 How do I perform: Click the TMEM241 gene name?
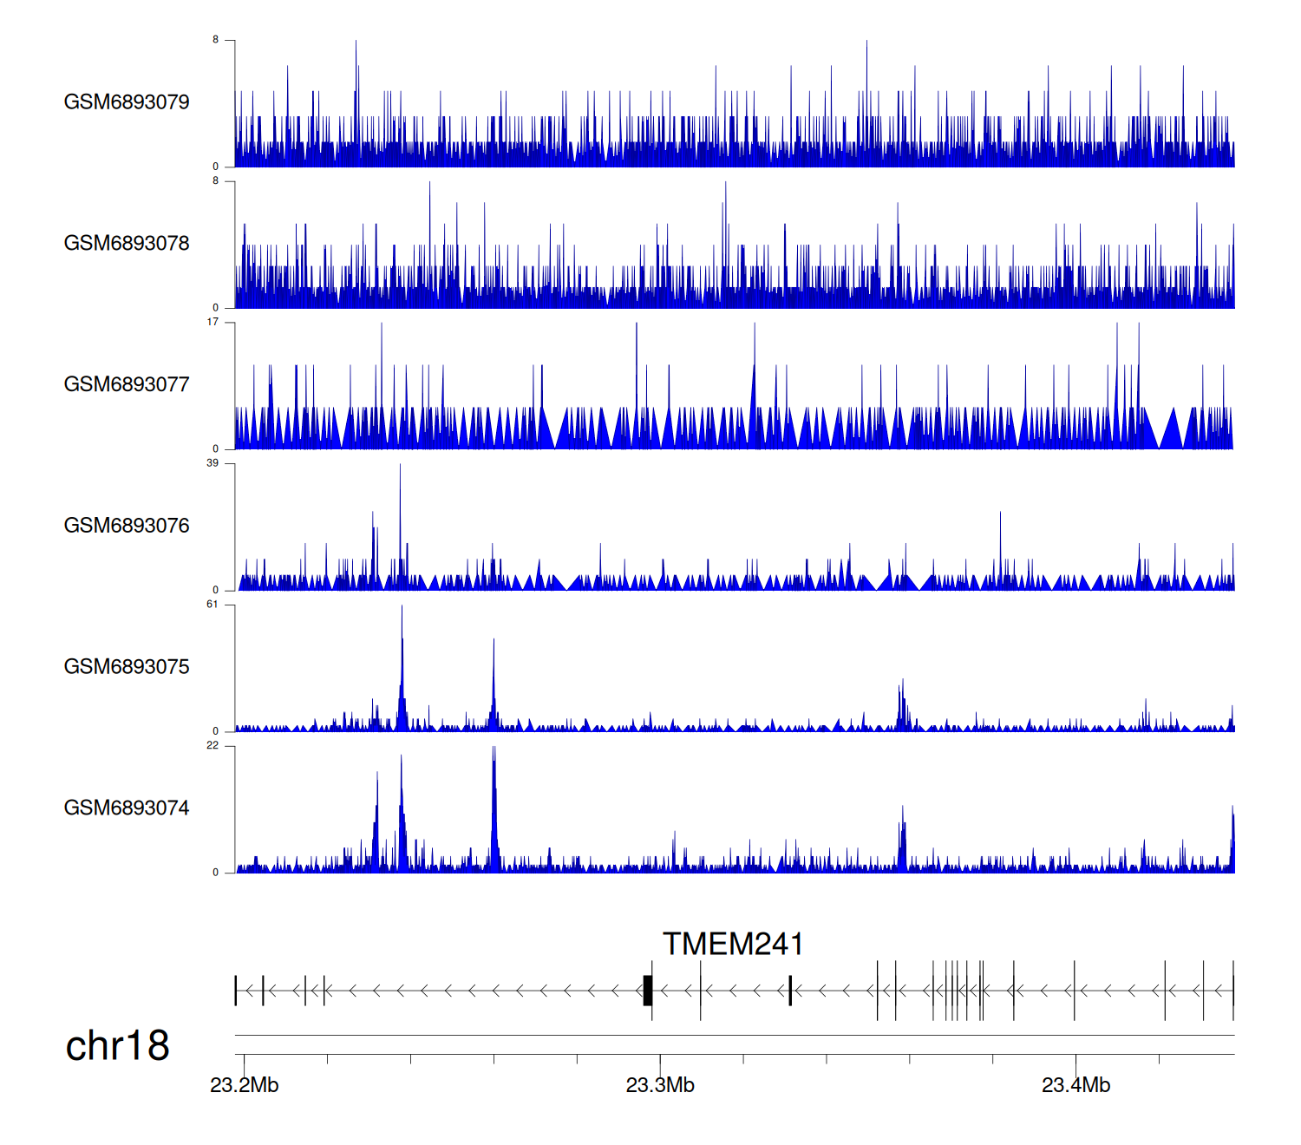click(733, 944)
